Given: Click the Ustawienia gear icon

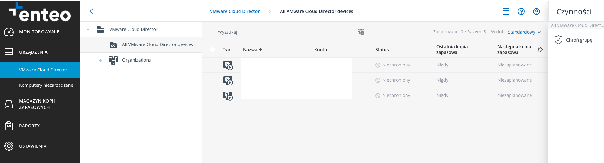Looking at the screenshot, I should tap(9, 146).
